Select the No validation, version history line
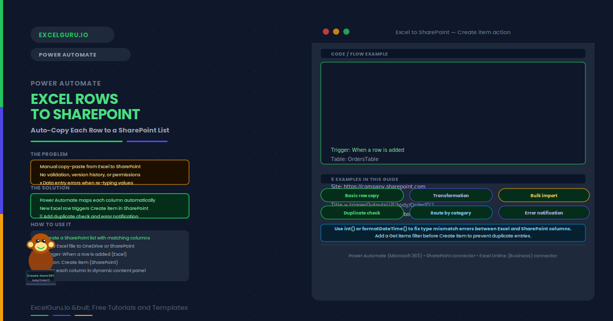 [x=90, y=175]
